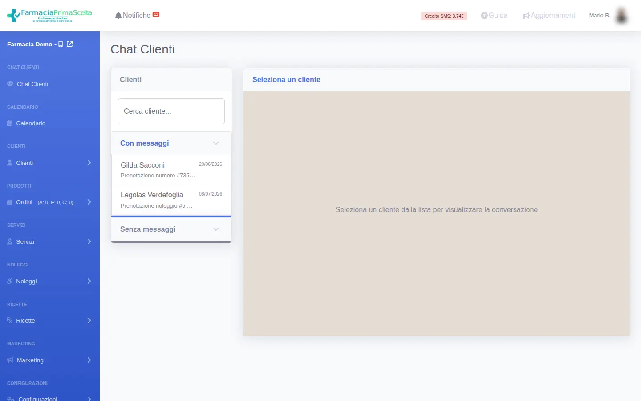Open the Servizi menu label
Screen dimensions: 641x401
(x=25, y=241)
